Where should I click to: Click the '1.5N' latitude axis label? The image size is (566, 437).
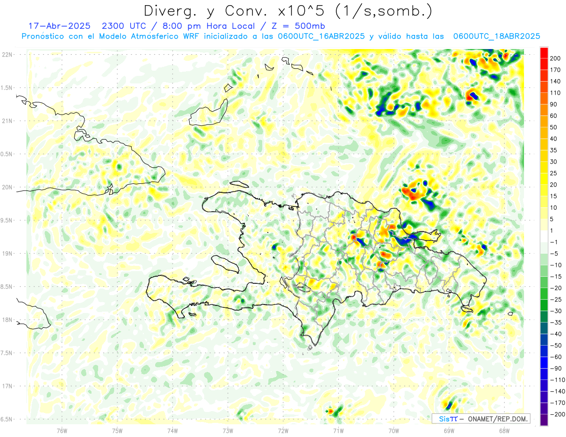click(7, 88)
